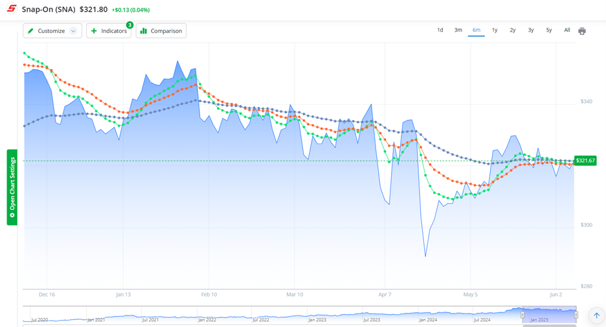This screenshot has height=327, width=606.
Task: Click the green plus icon for Indicators
Action: point(94,31)
